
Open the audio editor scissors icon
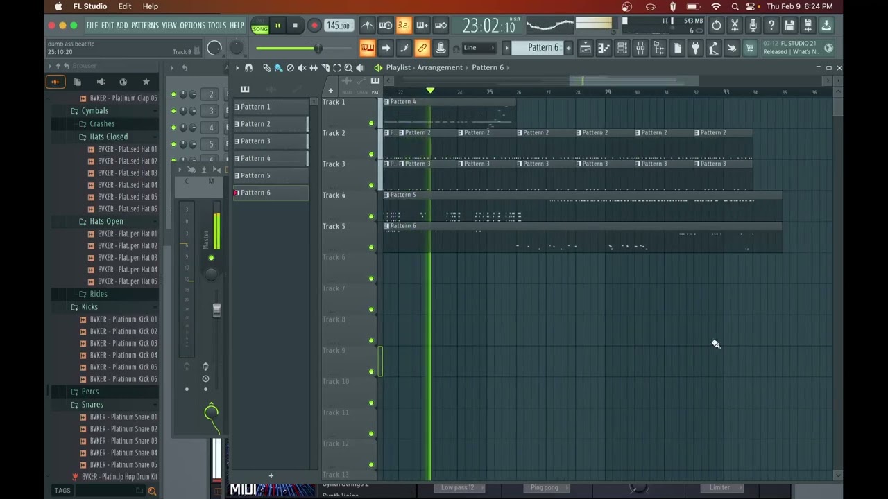point(735,26)
